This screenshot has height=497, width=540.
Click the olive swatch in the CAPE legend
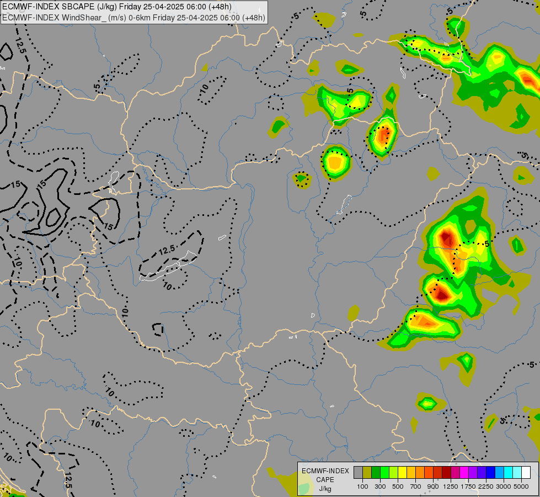367,473
